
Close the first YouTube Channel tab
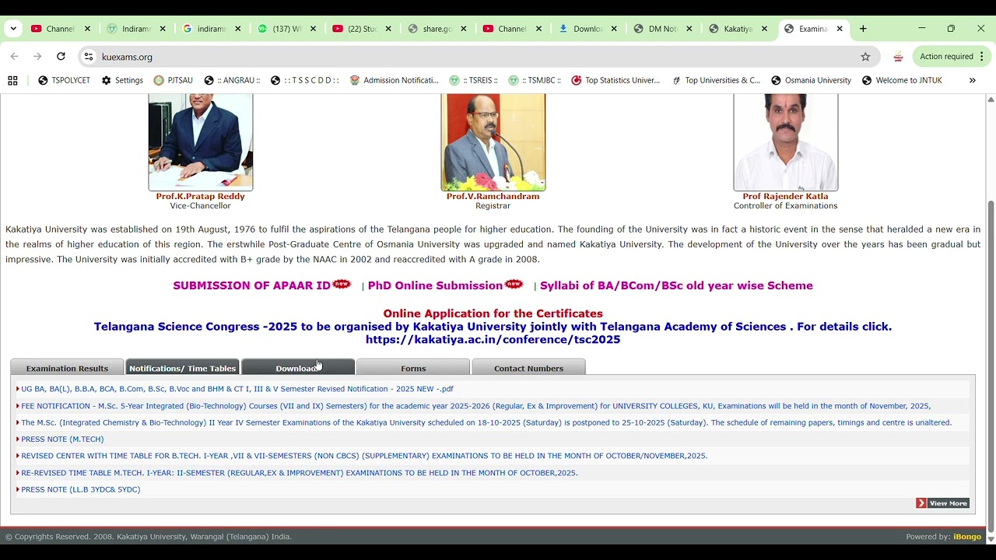pyautogui.click(x=87, y=29)
